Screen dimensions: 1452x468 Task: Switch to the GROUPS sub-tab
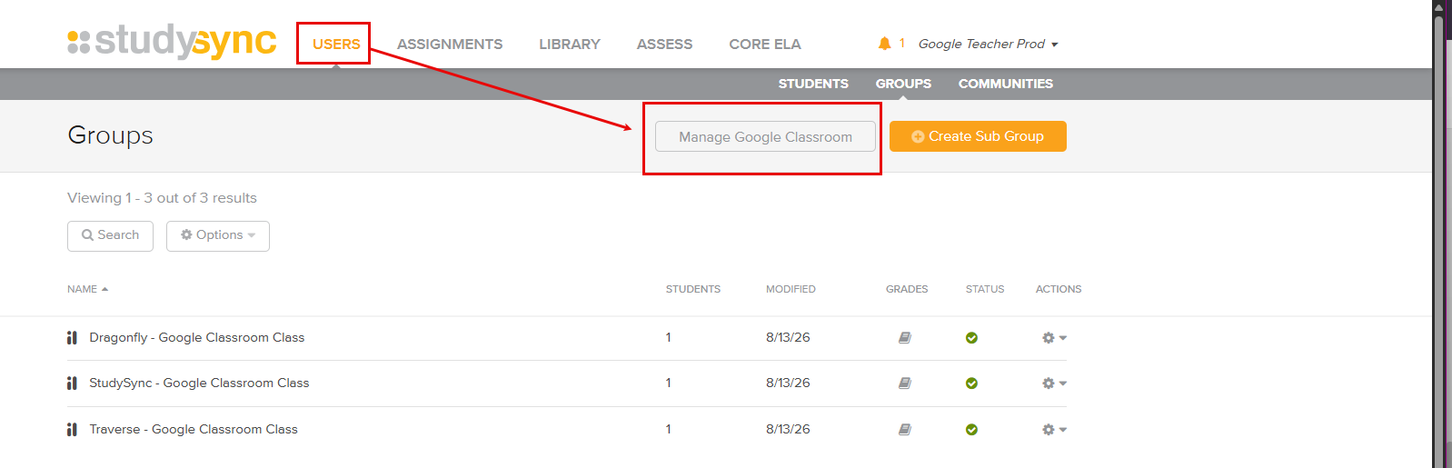tap(903, 84)
